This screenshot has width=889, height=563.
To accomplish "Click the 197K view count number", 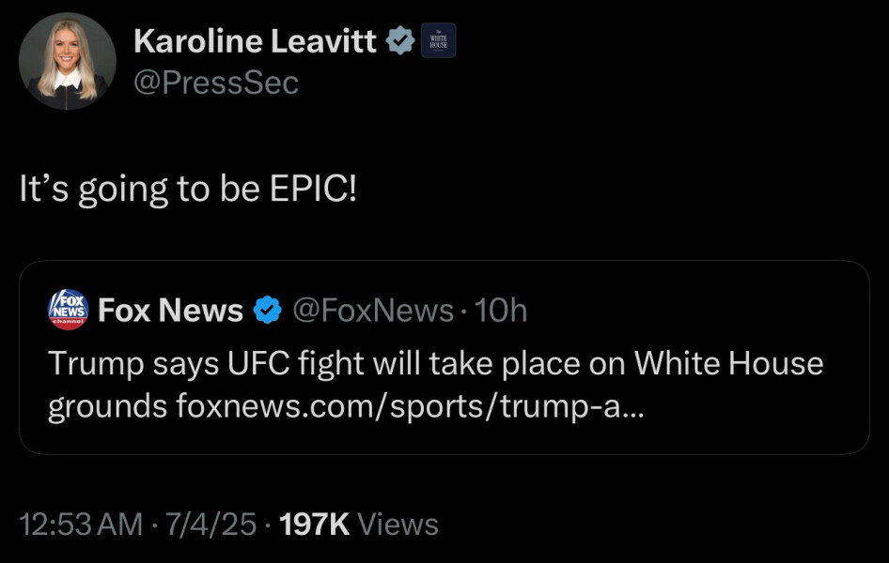I will [315, 524].
